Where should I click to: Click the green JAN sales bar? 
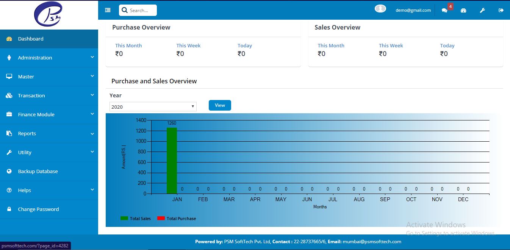tap(172, 160)
